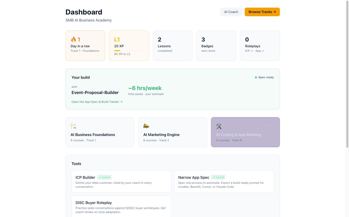Click the Your build heading

pos(81,77)
